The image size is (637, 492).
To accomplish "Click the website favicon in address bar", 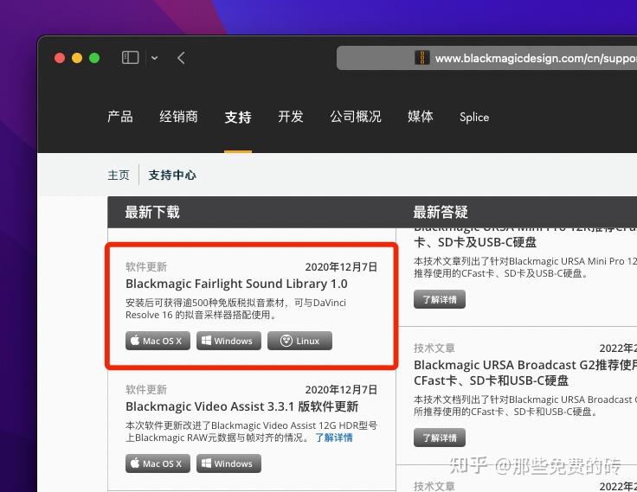I will click(x=422, y=58).
